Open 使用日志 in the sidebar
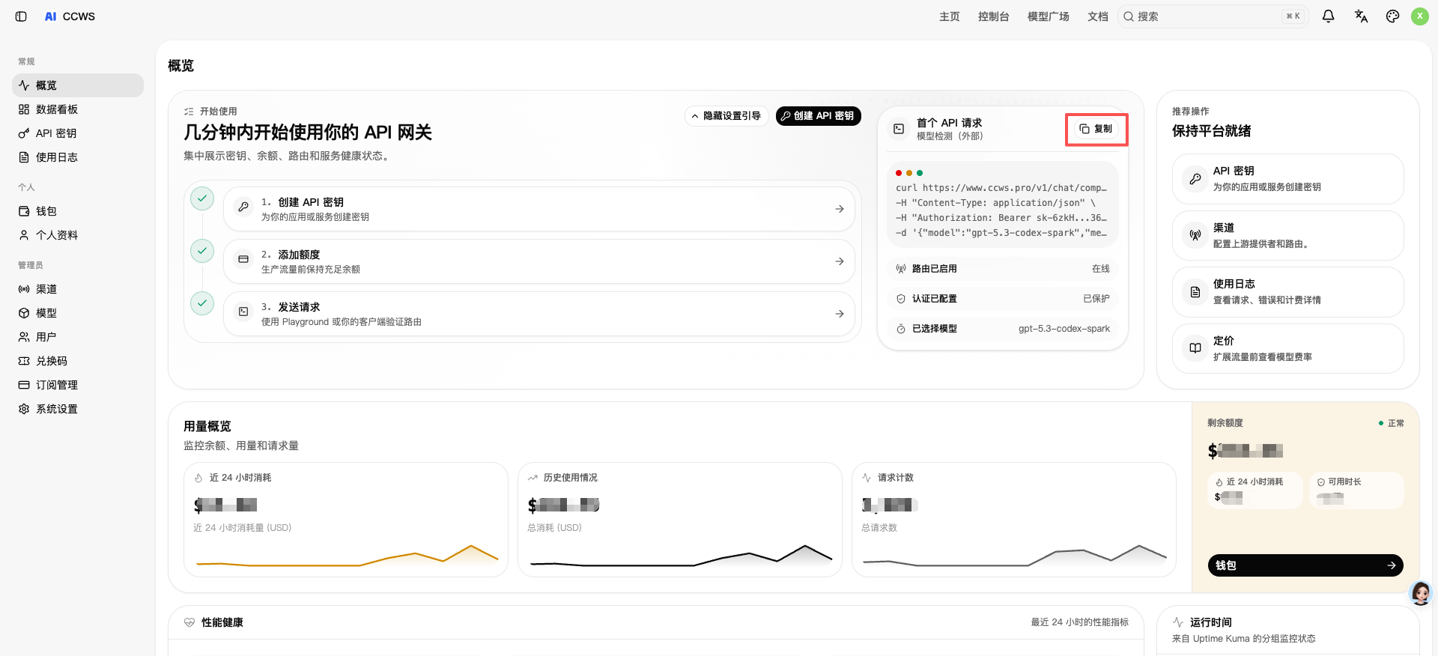Viewport: 1438px width, 656px height. tap(78, 157)
